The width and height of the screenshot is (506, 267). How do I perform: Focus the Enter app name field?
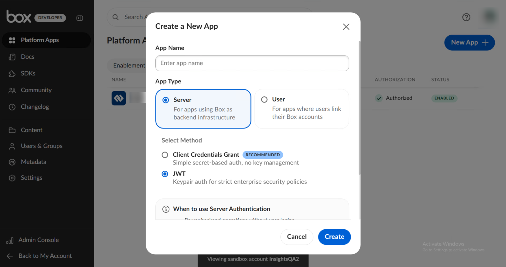[252, 63]
